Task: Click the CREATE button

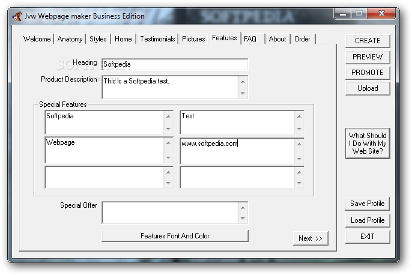Action: tap(368, 41)
